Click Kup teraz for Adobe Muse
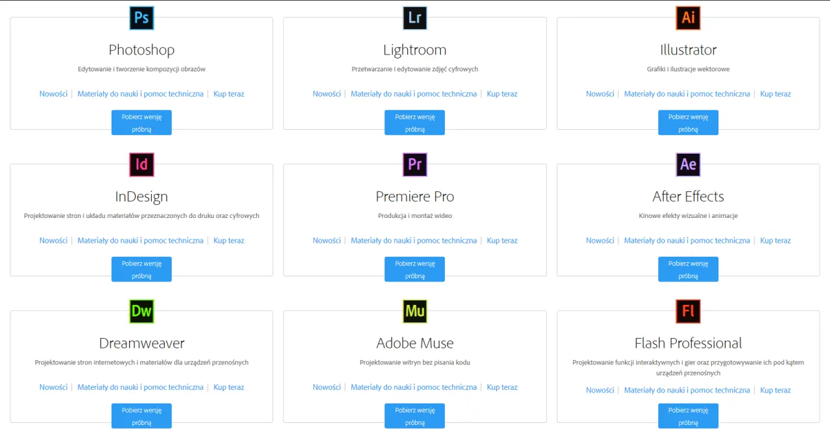This screenshot has width=830, height=434. (503, 387)
